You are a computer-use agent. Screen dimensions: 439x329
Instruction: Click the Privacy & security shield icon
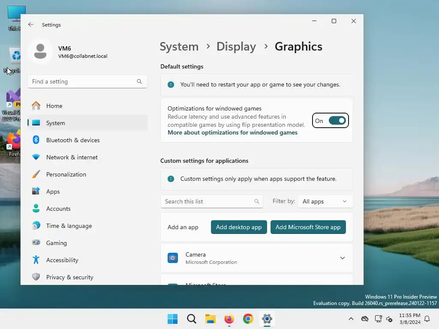tap(36, 277)
